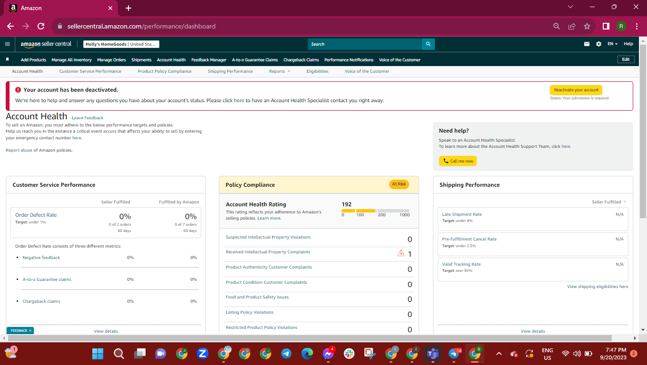Click the search magnifier button
The image size is (647, 365).
point(428,44)
